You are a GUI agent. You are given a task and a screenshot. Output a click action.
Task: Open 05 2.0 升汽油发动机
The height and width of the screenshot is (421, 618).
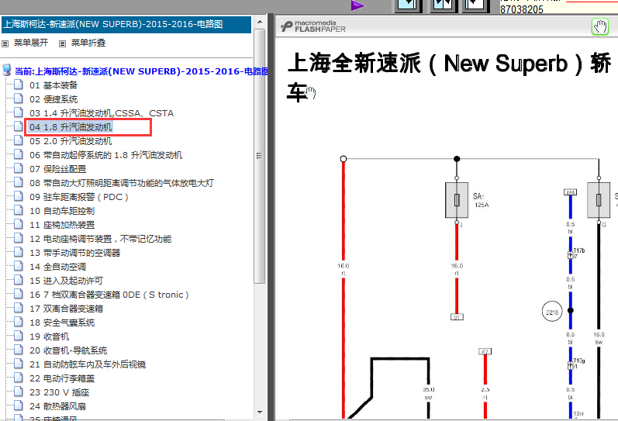pyautogui.click(x=71, y=141)
